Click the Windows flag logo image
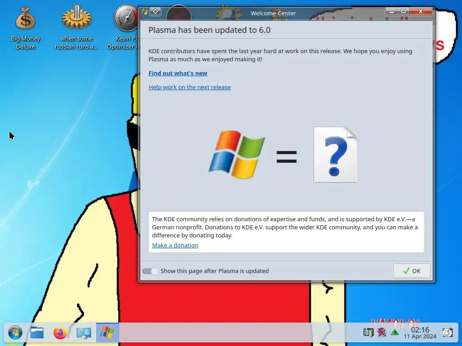 point(237,155)
